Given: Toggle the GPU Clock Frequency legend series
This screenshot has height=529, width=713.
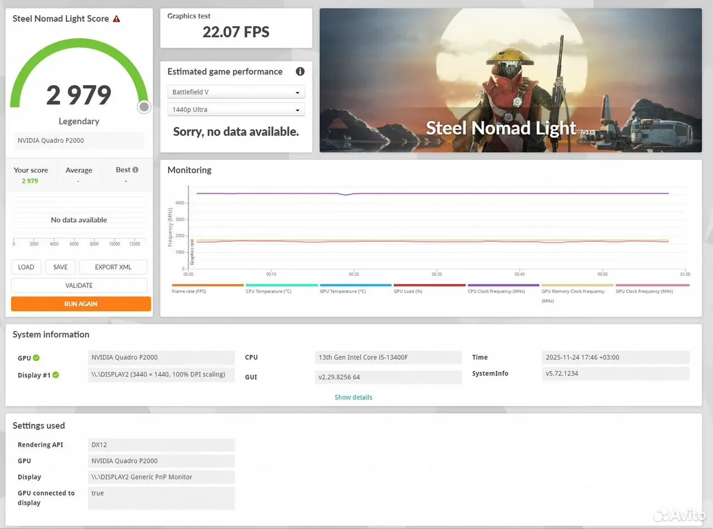Looking at the screenshot, I should [x=652, y=289].
